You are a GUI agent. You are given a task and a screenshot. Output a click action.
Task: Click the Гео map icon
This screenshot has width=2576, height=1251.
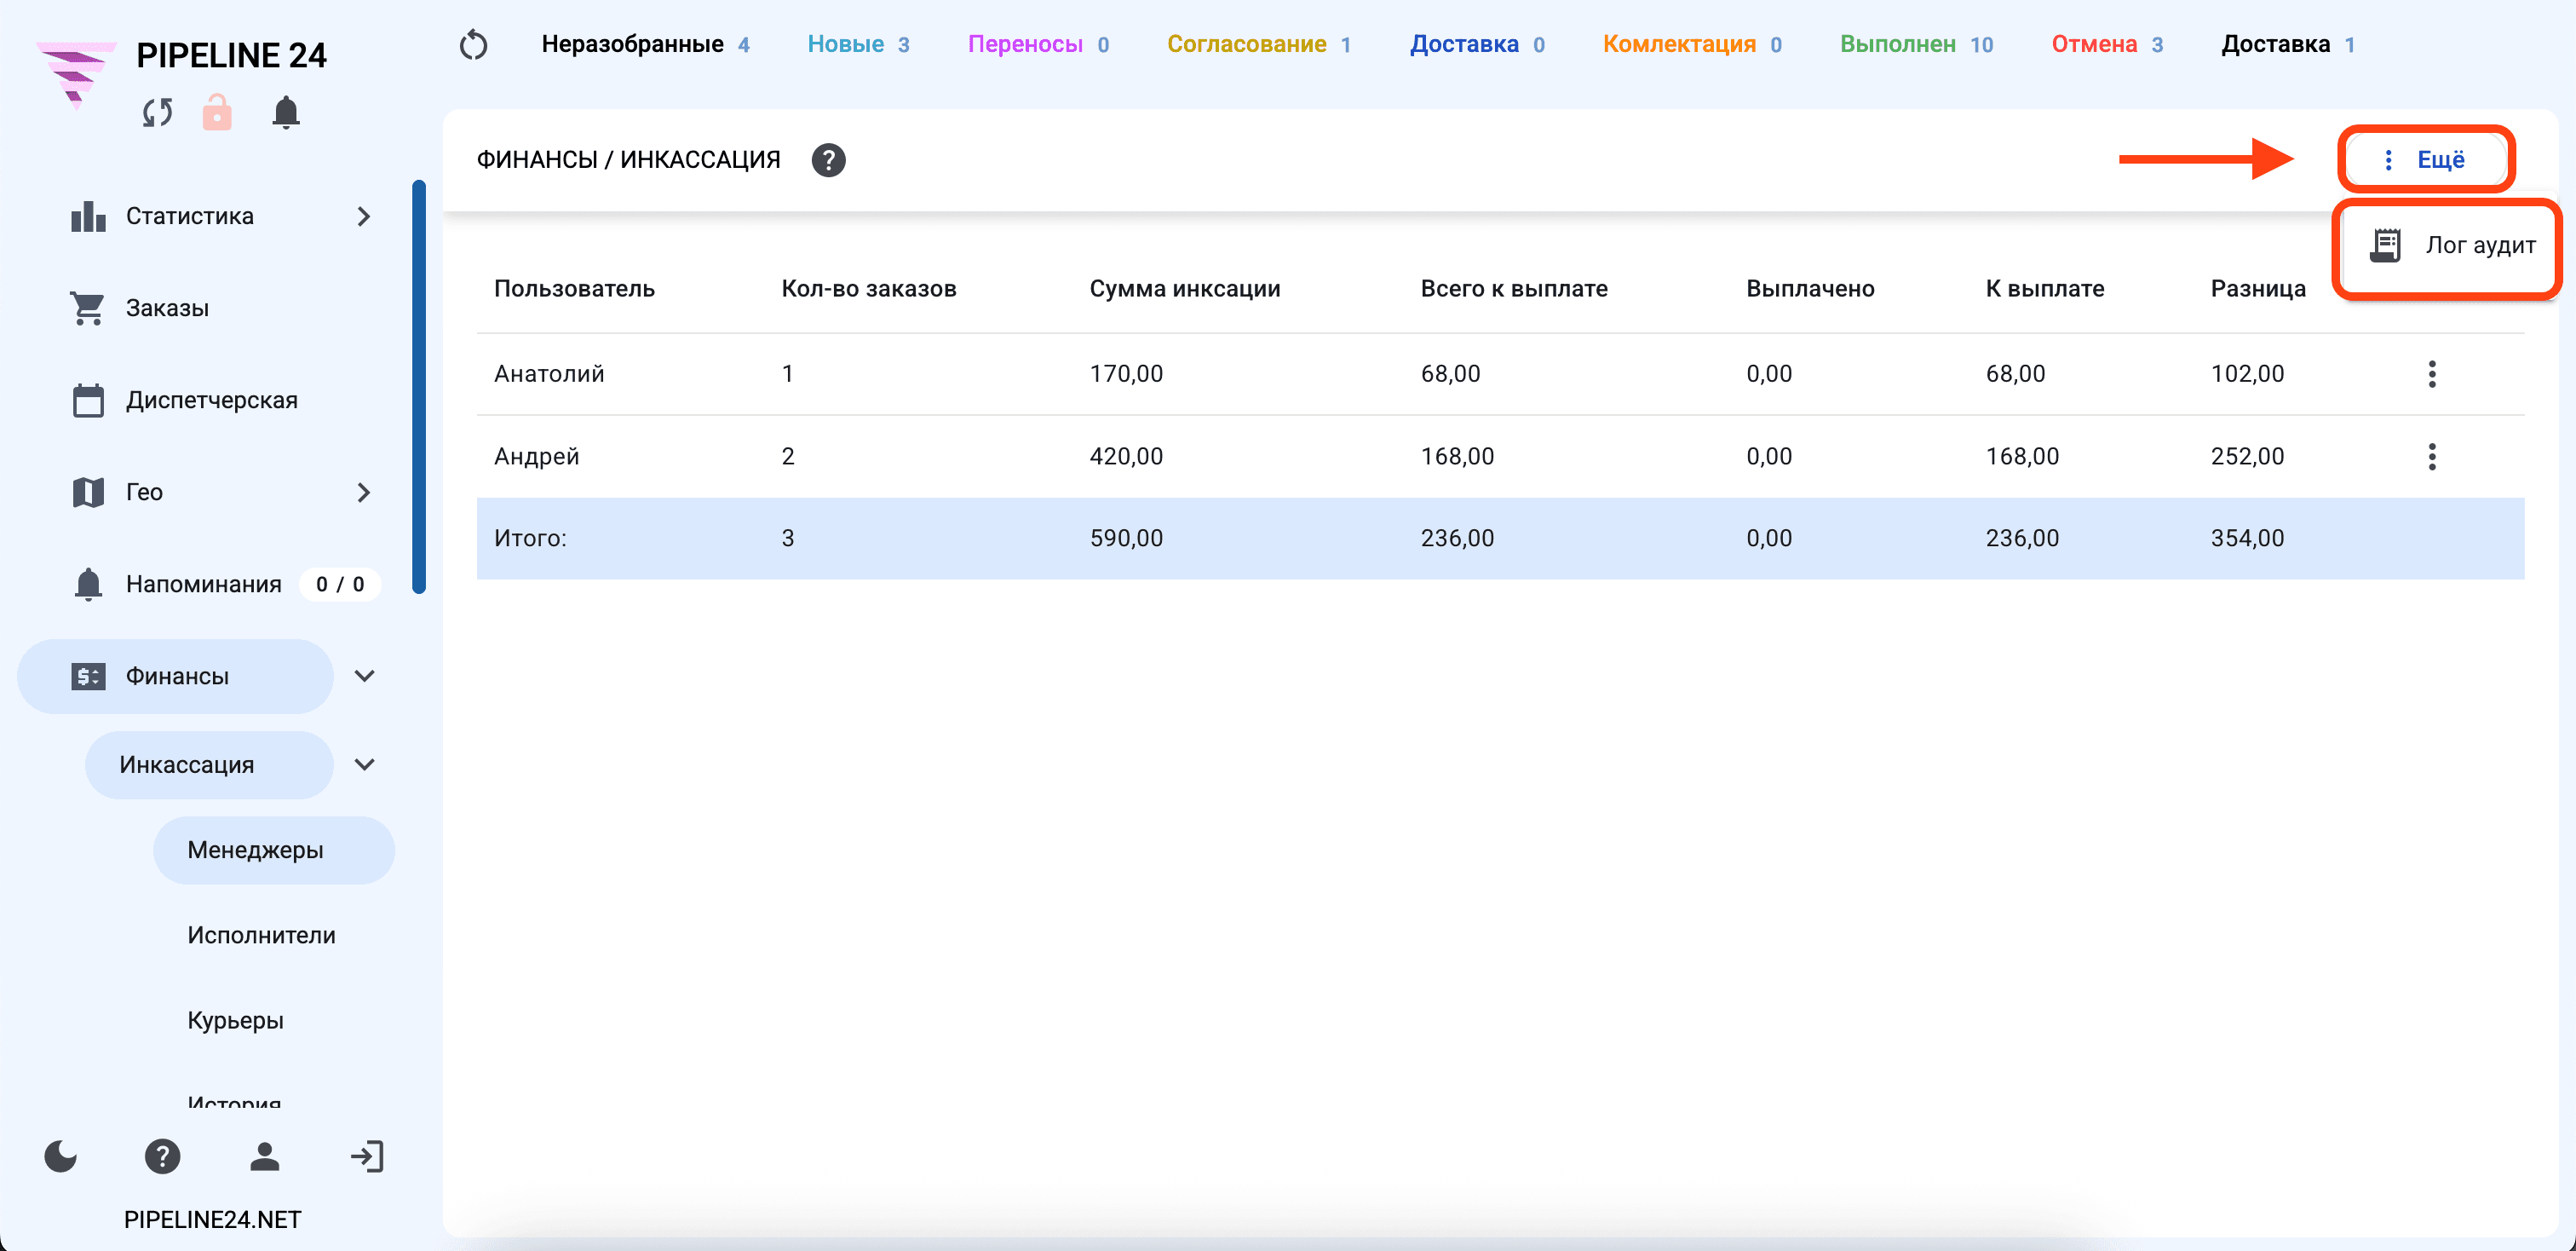(88, 492)
